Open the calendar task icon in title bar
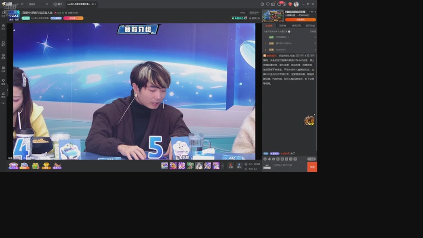The image size is (423, 238). [273, 4]
